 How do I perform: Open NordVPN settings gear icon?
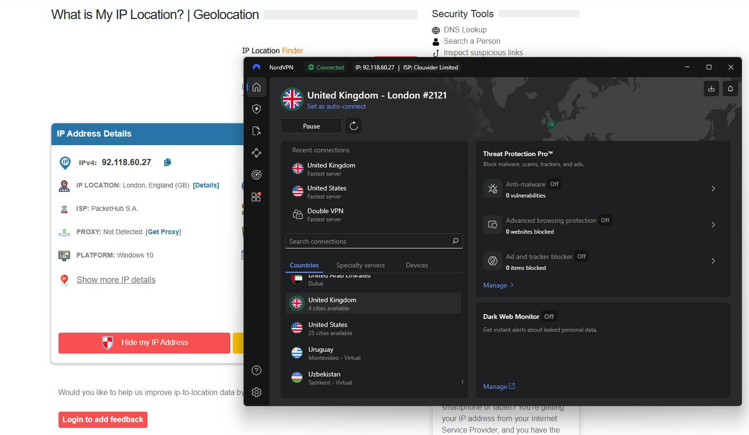(256, 392)
